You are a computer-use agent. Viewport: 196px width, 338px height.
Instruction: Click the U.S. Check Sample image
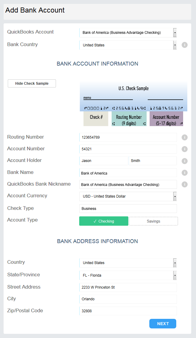pos(133,104)
